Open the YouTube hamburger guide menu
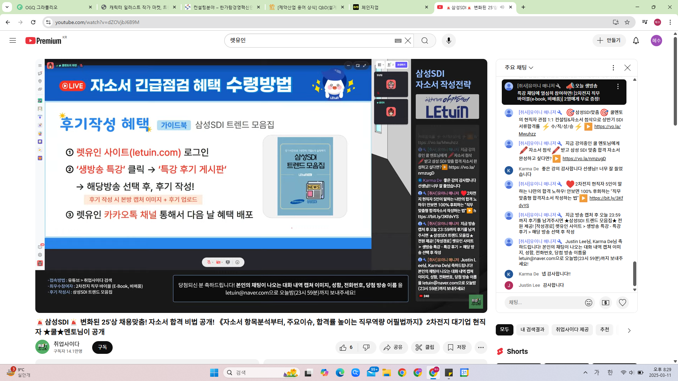The width and height of the screenshot is (678, 381). tap(13, 41)
